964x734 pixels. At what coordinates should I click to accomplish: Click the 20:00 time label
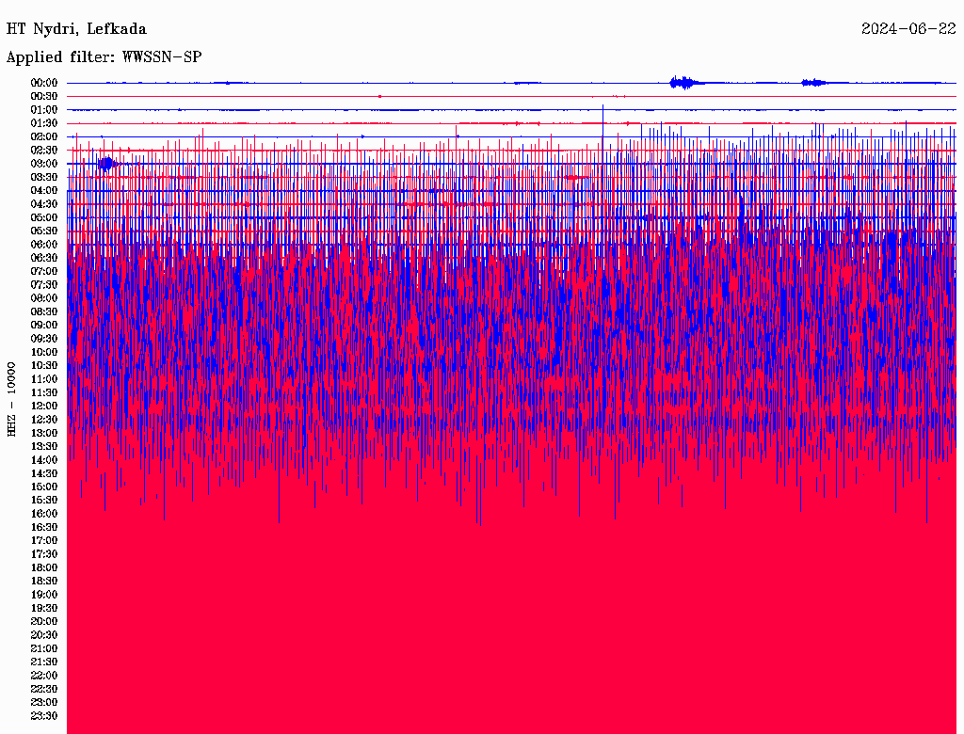(44, 621)
